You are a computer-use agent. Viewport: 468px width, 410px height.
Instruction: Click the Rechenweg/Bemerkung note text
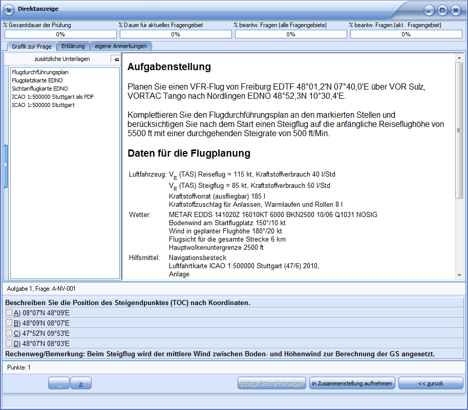pos(220,354)
